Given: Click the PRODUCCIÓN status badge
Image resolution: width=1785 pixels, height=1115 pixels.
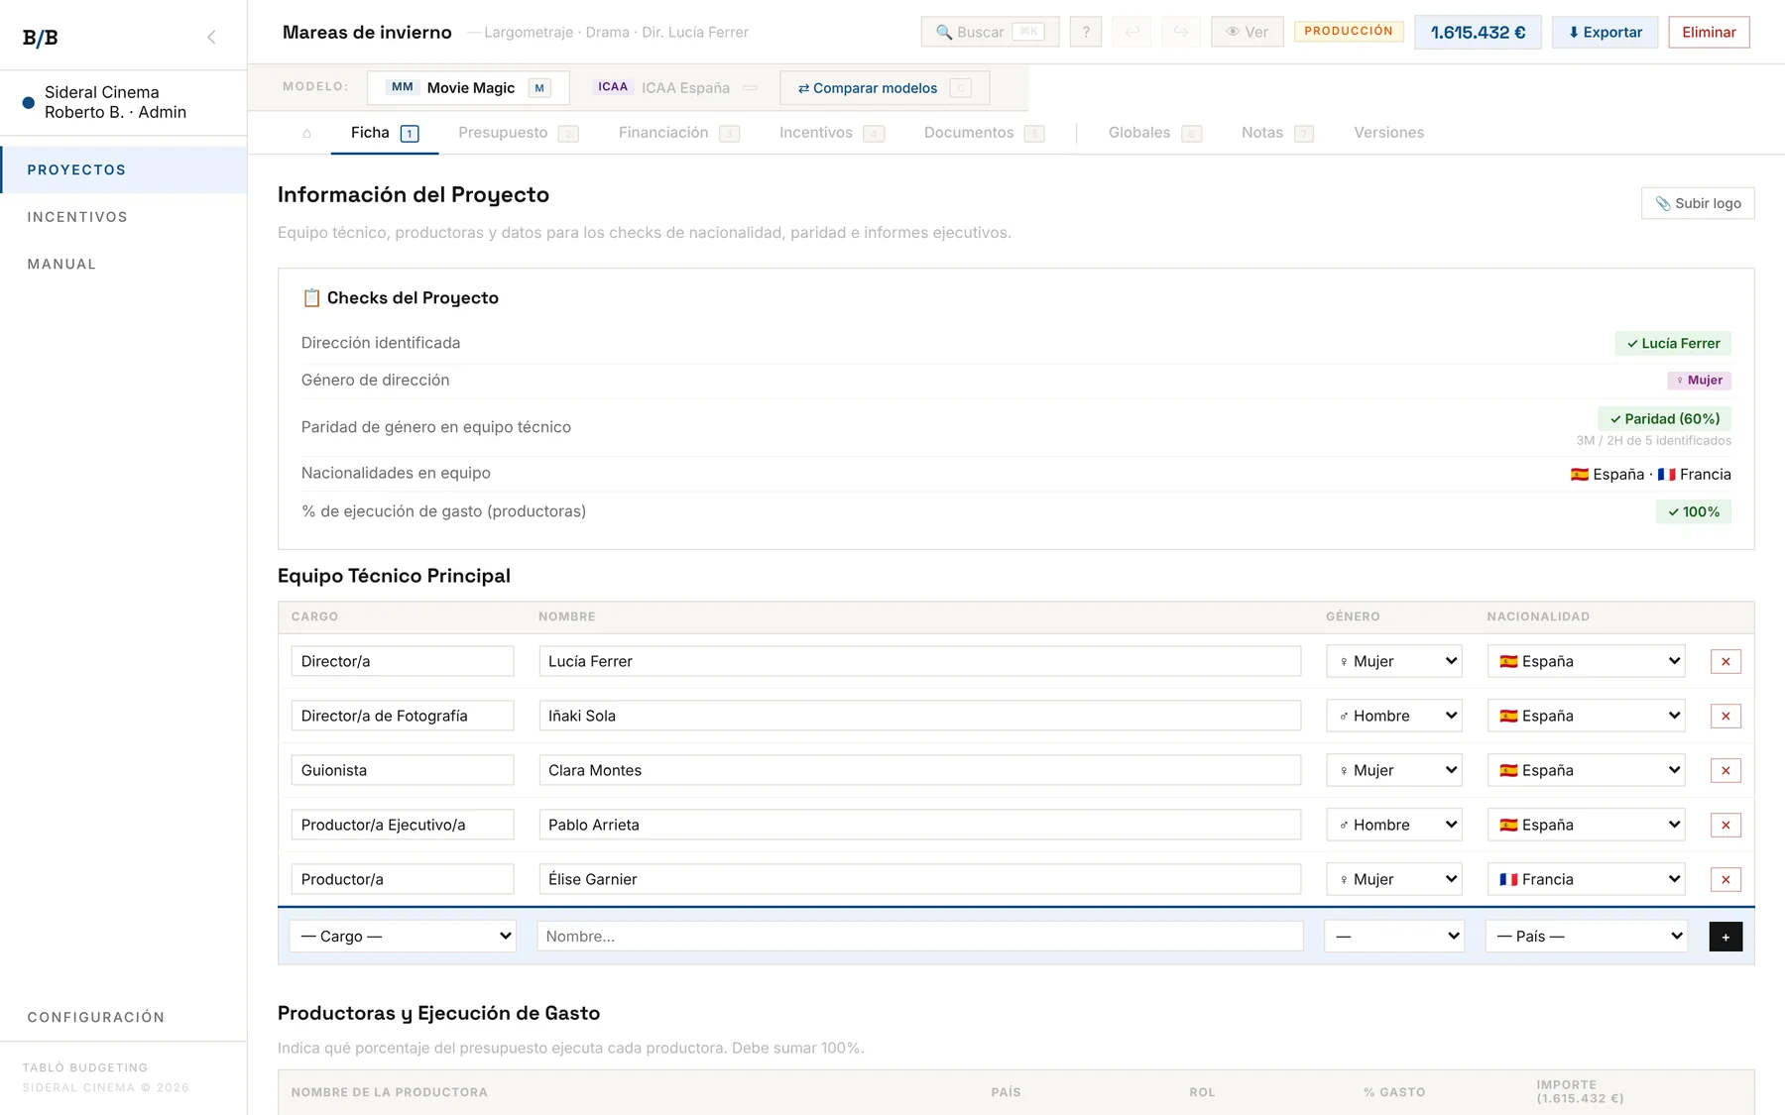Looking at the screenshot, I should pyautogui.click(x=1349, y=32).
